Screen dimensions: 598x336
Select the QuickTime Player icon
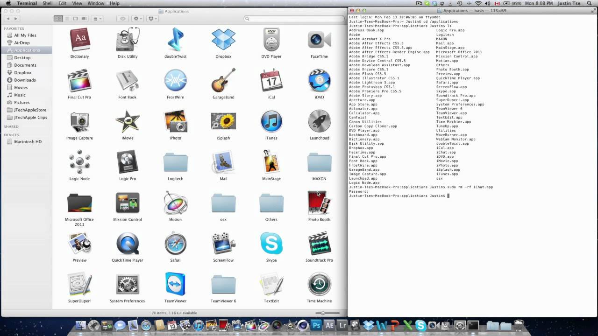tap(128, 244)
